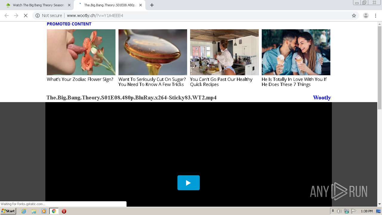Open the red shield taskbar icon
Viewport: 382px width, 215px height.
(64, 211)
